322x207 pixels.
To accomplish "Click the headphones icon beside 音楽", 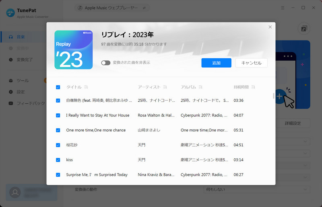I will pos(11,37).
